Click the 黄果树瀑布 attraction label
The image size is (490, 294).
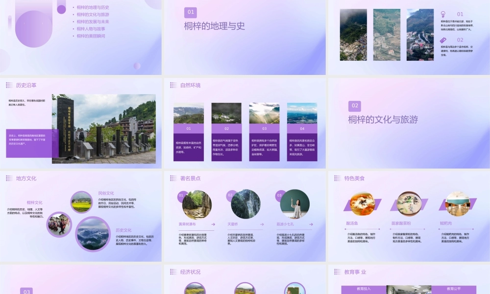[x=187, y=224]
